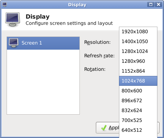Close the Display window
The image size is (164, 138).
[x=159, y=4]
